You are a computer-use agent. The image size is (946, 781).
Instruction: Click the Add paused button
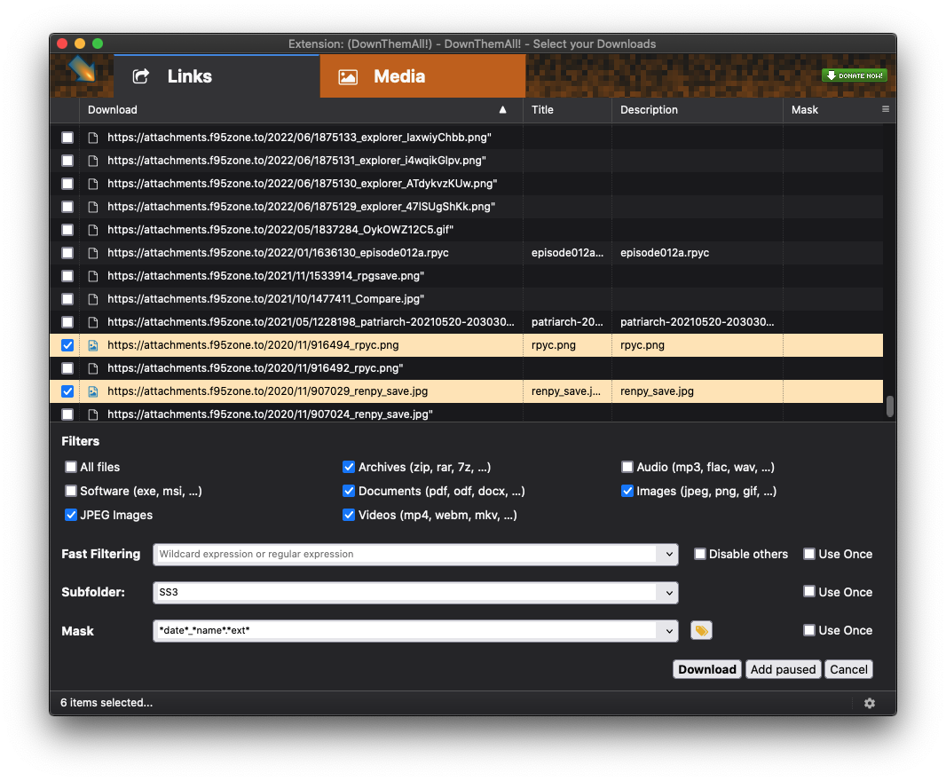(783, 669)
